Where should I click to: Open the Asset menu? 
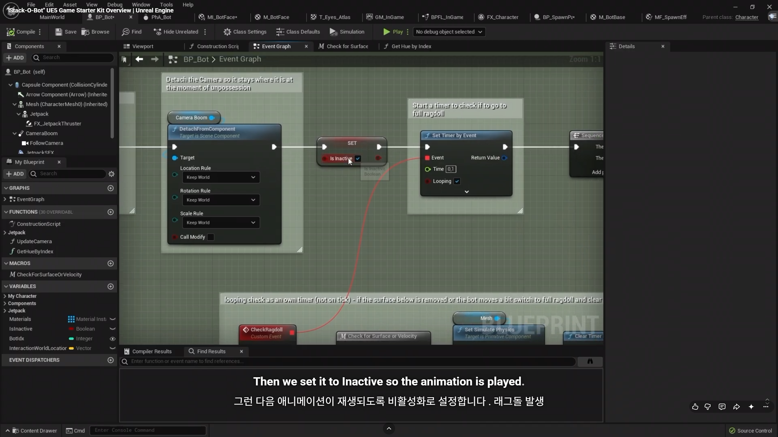[70, 5]
